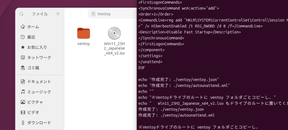Click the recent clock icon in the sidebar
This screenshot has height=130, width=288.
(23, 37)
